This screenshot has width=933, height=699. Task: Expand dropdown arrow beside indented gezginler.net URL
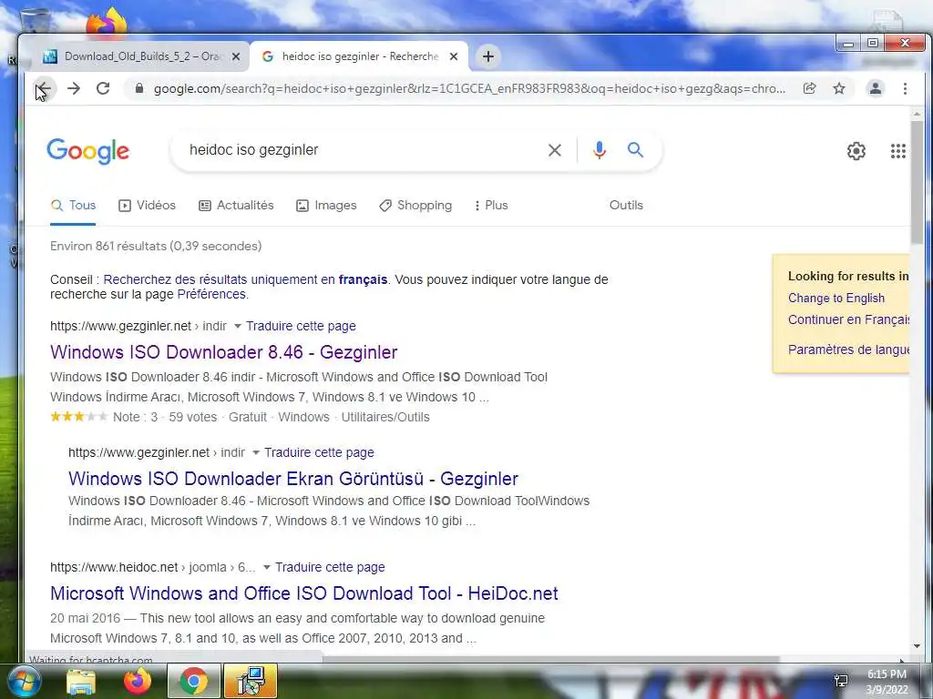[256, 453]
